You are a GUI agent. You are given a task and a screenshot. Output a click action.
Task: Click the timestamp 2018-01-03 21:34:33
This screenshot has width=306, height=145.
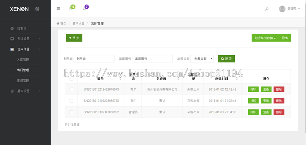[x=222, y=112]
